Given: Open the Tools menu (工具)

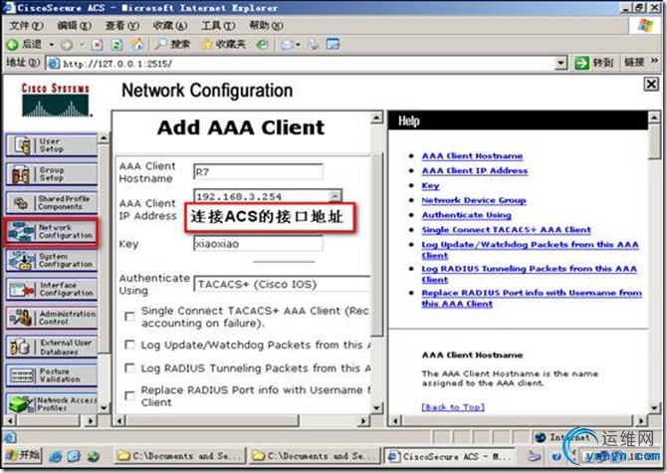Looking at the screenshot, I should (x=218, y=26).
